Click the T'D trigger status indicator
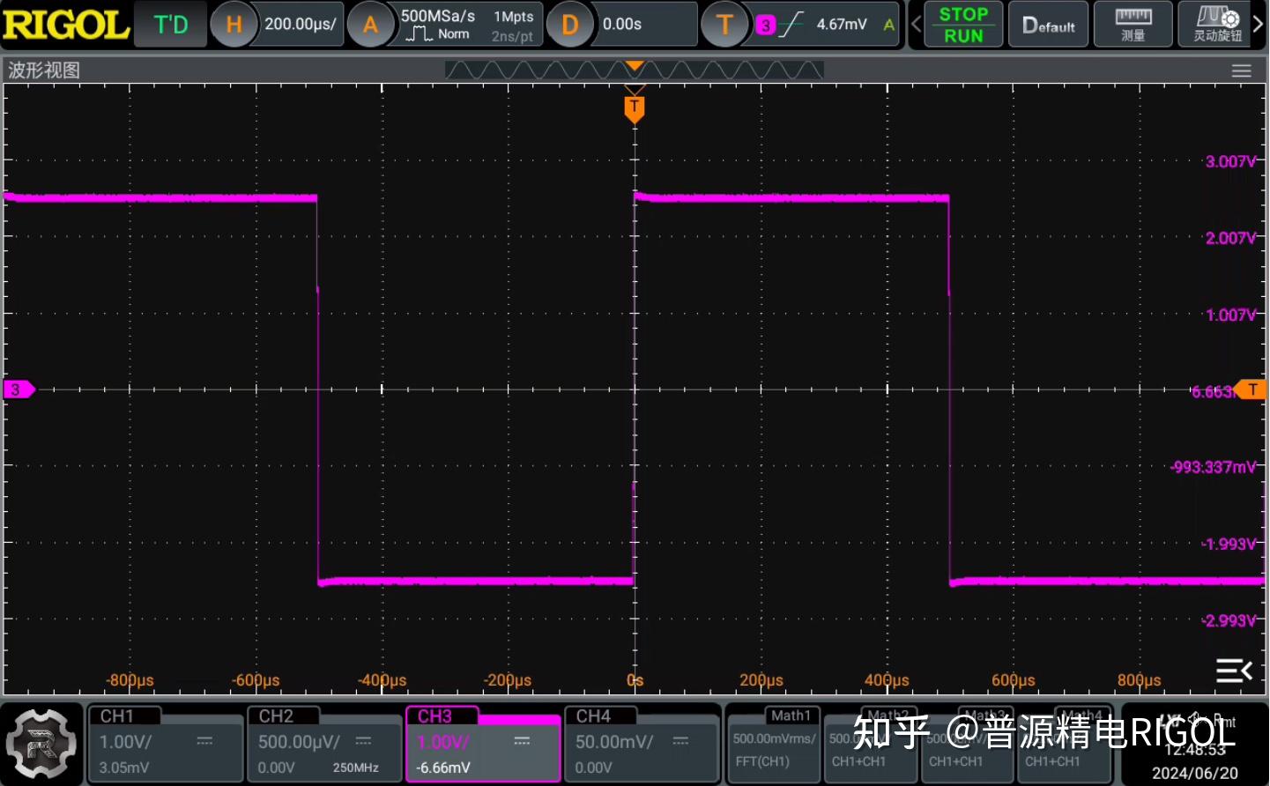The width and height of the screenshot is (1270, 786). [x=171, y=25]
